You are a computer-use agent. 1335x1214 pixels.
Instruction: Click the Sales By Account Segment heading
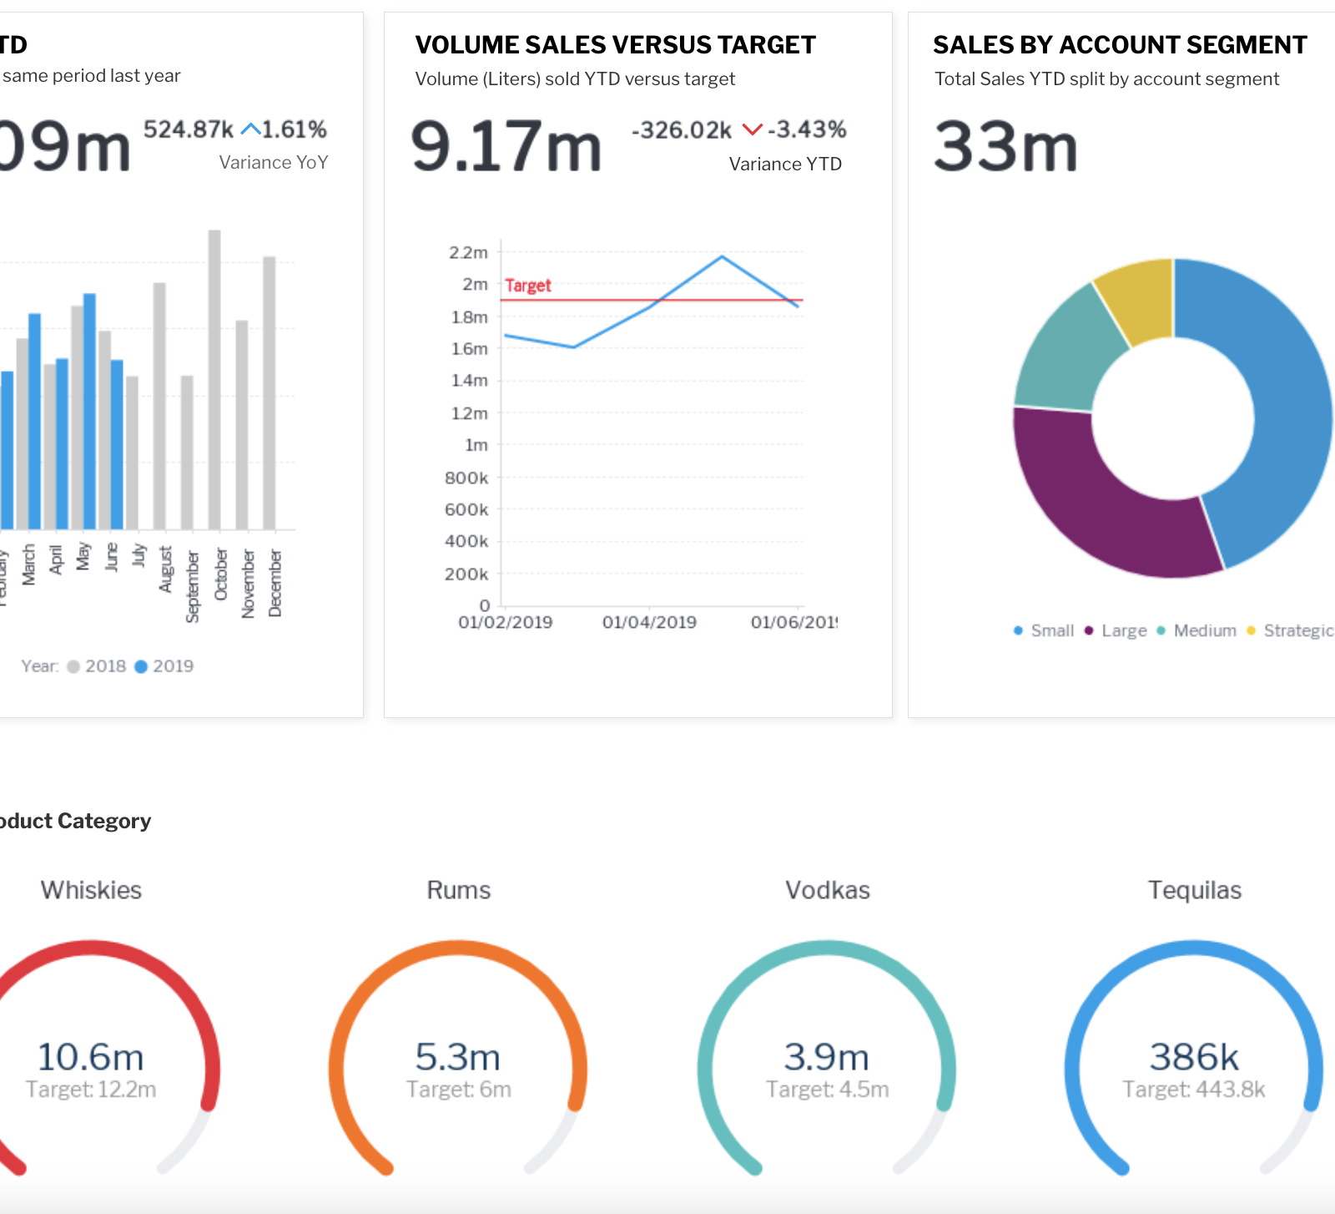pos(1119,44)
